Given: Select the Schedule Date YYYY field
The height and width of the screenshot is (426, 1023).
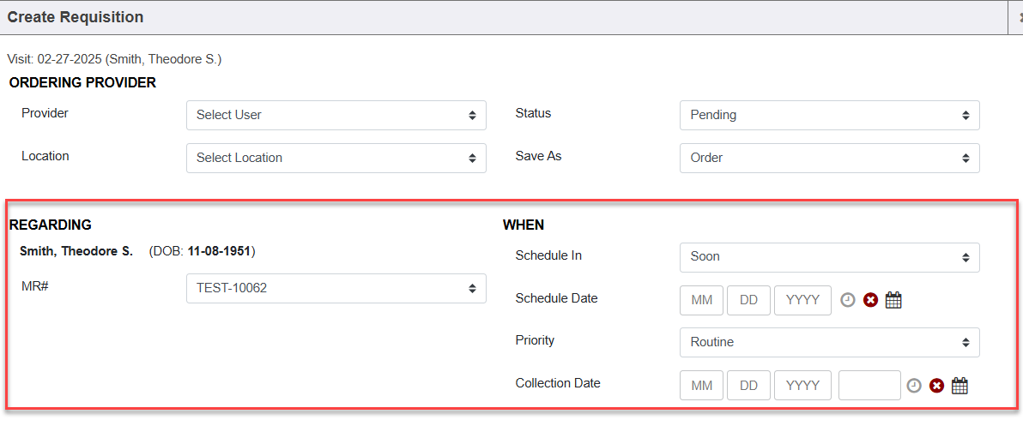Looking at the screenshot, I should click(x=802, y=300).
